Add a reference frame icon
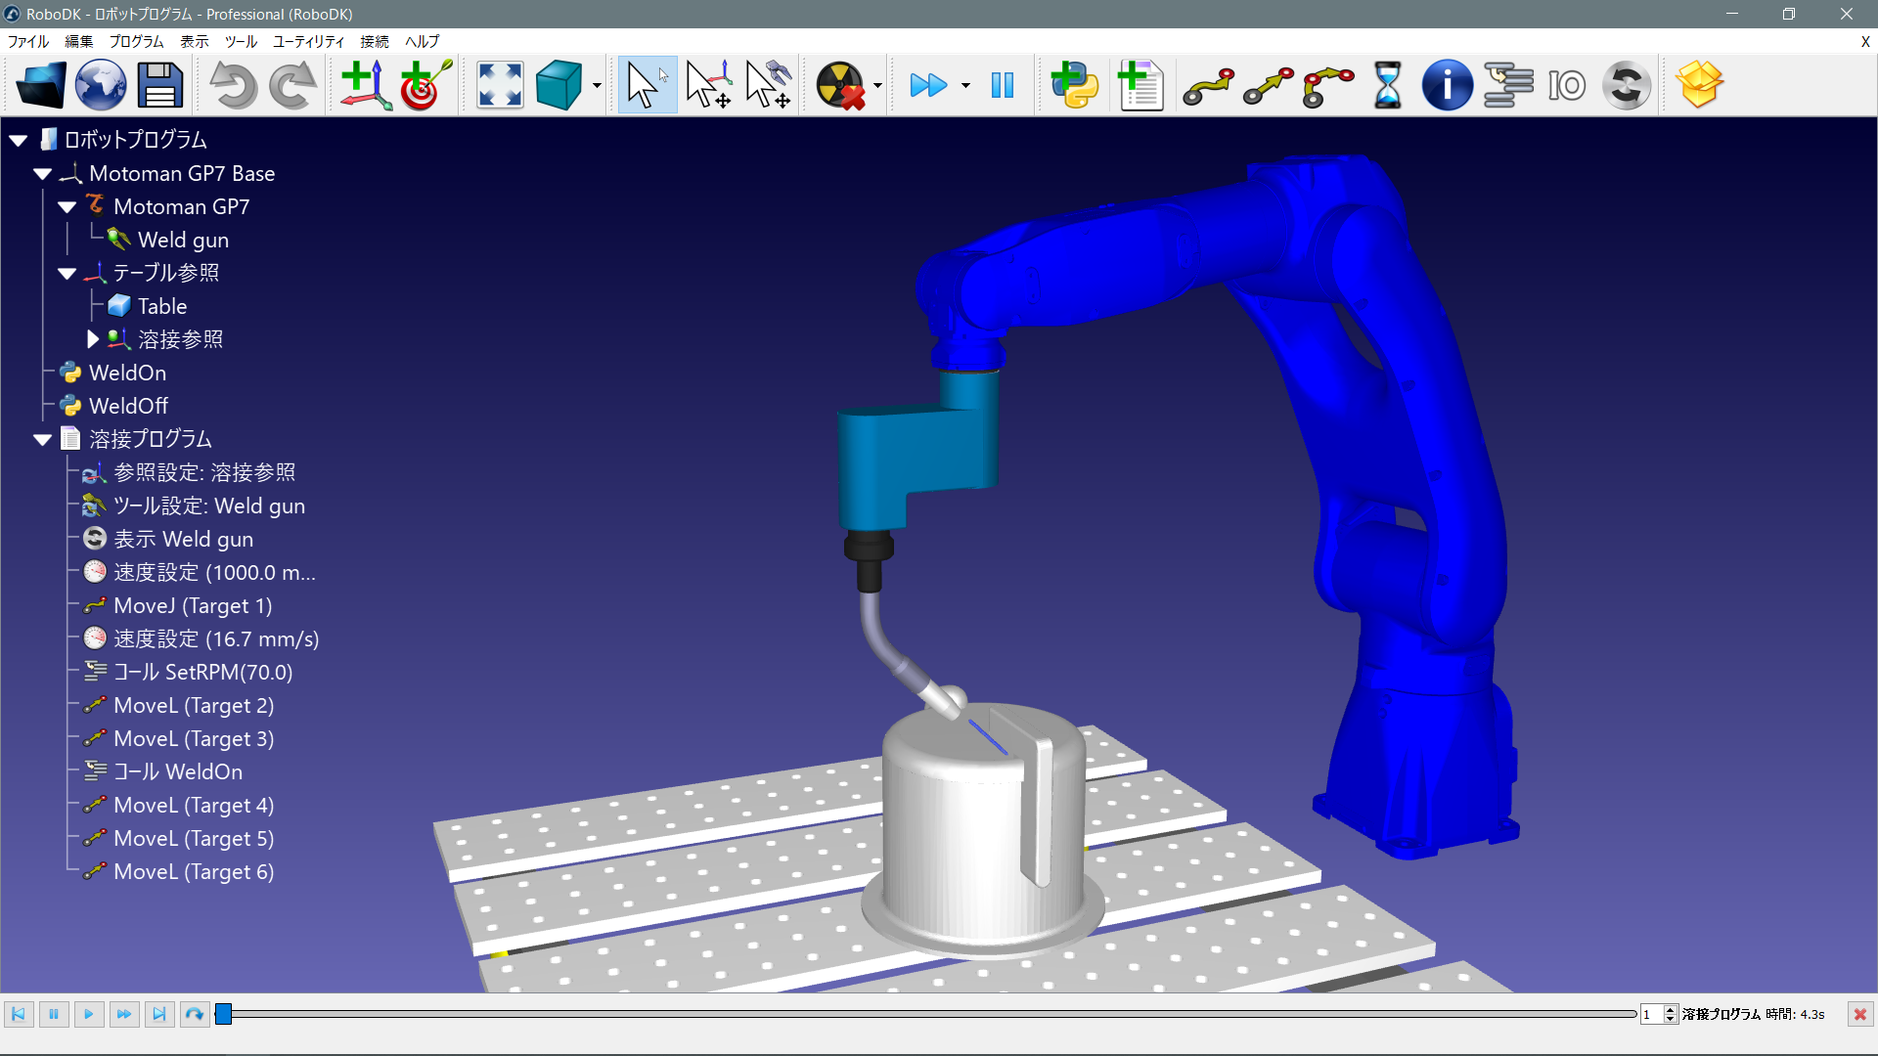1878x1056 pixels. [366, 85]
